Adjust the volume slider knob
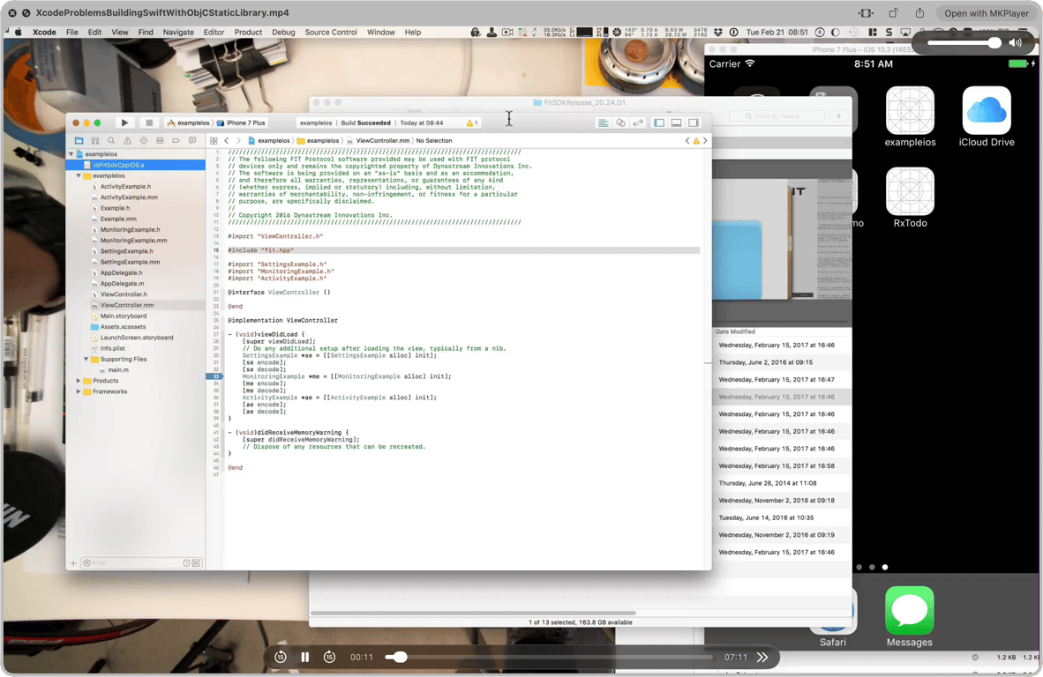Screen dimensions: 1043x677 pyautogui.click(x=994, y=42)
